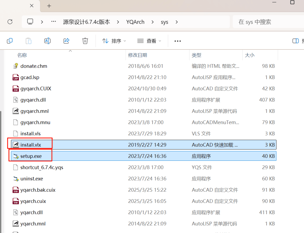Sort files by 名称 column header
Viewport: 304px width, 233px height.
tap(22, 55)
